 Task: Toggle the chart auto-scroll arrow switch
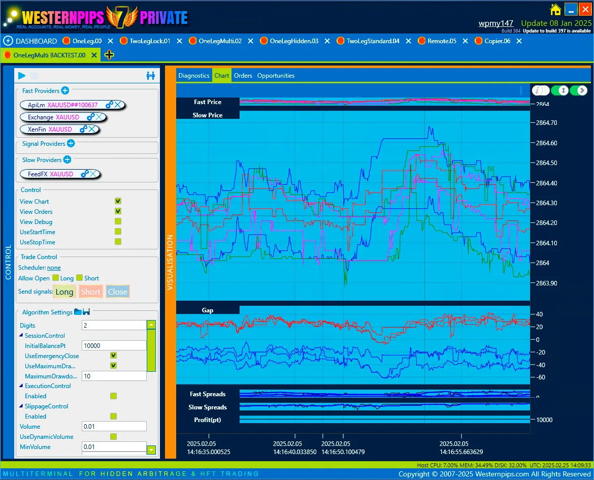coord(578,90)
